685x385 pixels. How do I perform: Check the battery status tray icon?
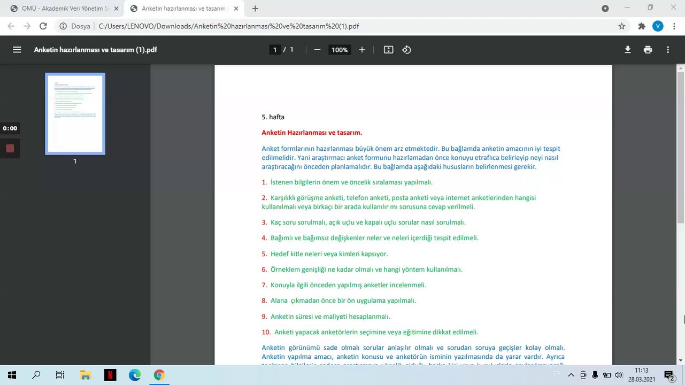pos(607,375)
